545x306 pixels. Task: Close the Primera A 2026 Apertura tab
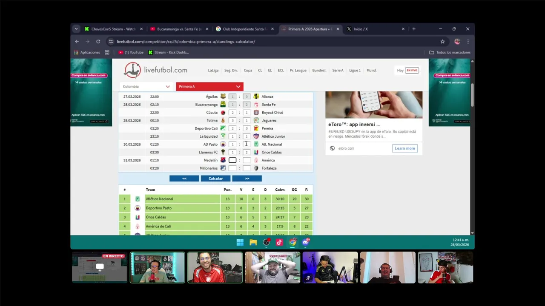338,29
